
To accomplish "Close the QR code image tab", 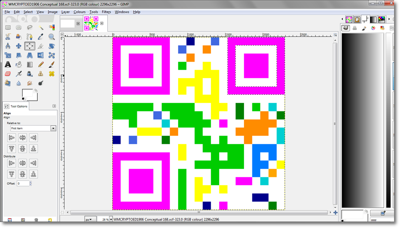I will (102, 23).
